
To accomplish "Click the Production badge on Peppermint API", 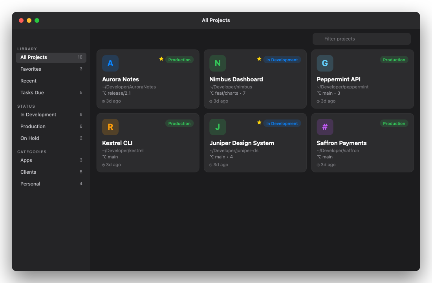I will tap(394, 60).
